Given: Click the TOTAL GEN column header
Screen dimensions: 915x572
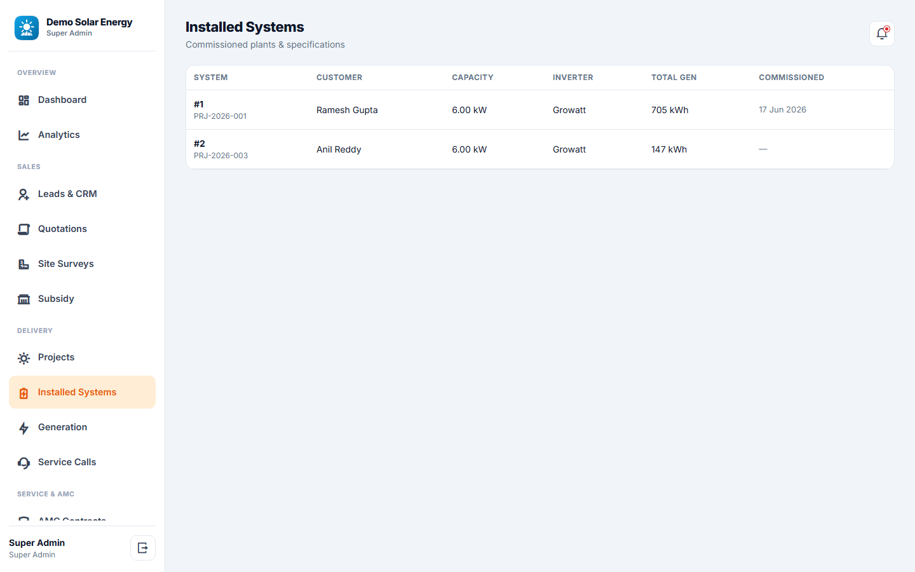Looking at the screenshot, I should pos(674,78).
